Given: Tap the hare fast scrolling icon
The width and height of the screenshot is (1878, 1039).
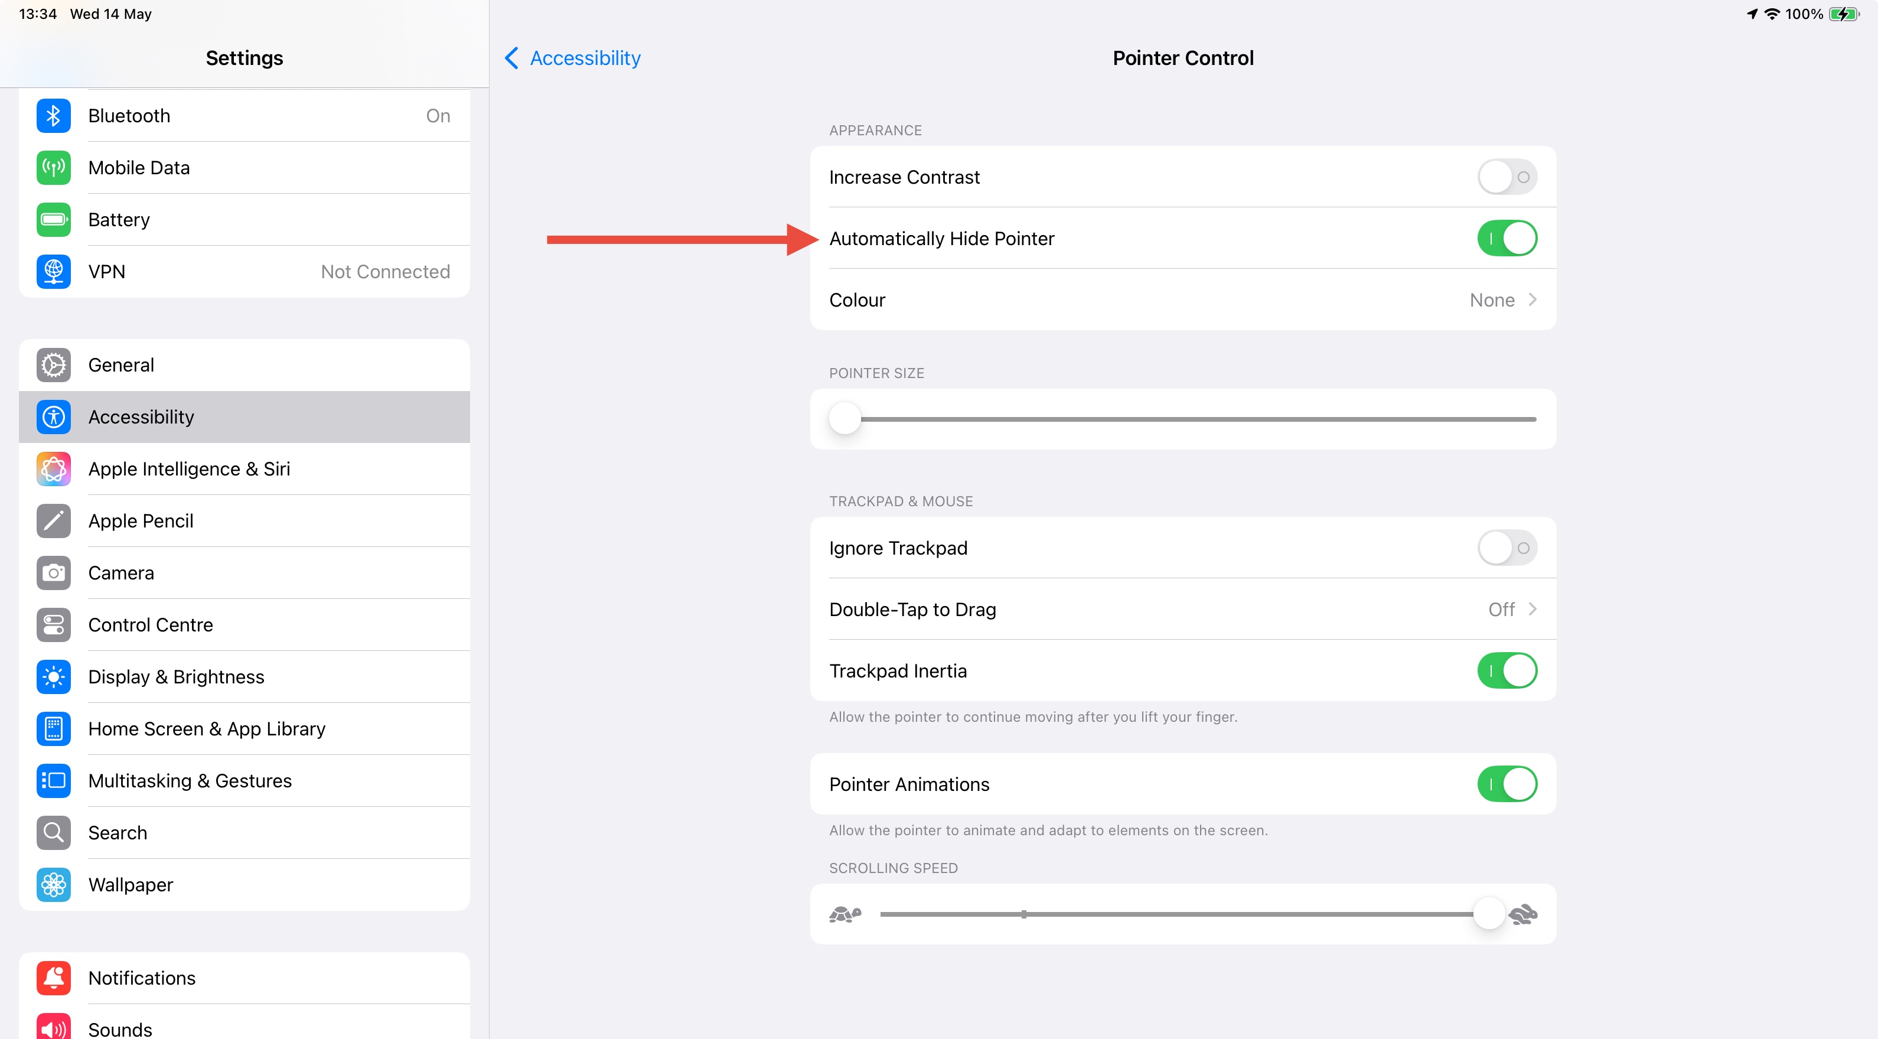Looking at the screenshot, I should pos(1522,914).
